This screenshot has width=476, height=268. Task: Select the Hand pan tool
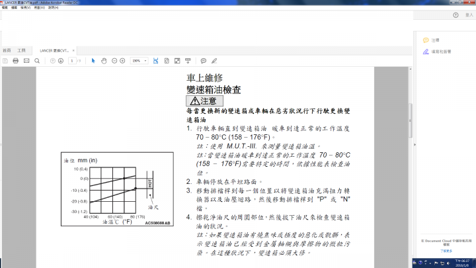tap(104, 61)
